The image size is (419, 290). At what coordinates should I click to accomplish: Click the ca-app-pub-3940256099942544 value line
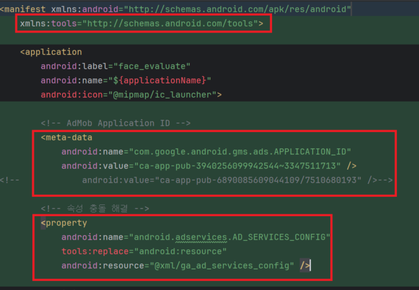[x=209, y=166]
